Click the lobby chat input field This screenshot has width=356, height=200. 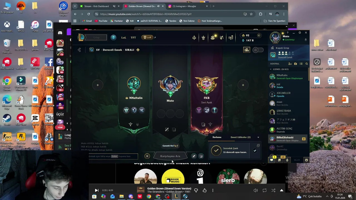pos(113,156)
